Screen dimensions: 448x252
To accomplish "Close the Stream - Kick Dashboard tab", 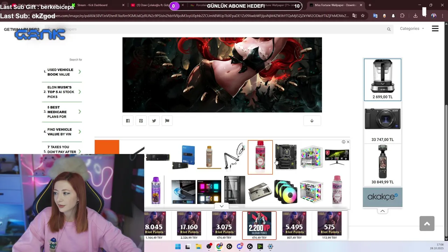I will coord(123,5).
